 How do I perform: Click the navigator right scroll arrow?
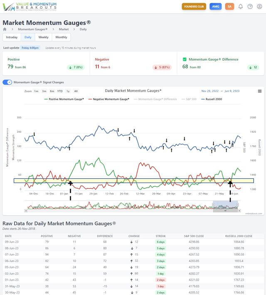[239, 211]
